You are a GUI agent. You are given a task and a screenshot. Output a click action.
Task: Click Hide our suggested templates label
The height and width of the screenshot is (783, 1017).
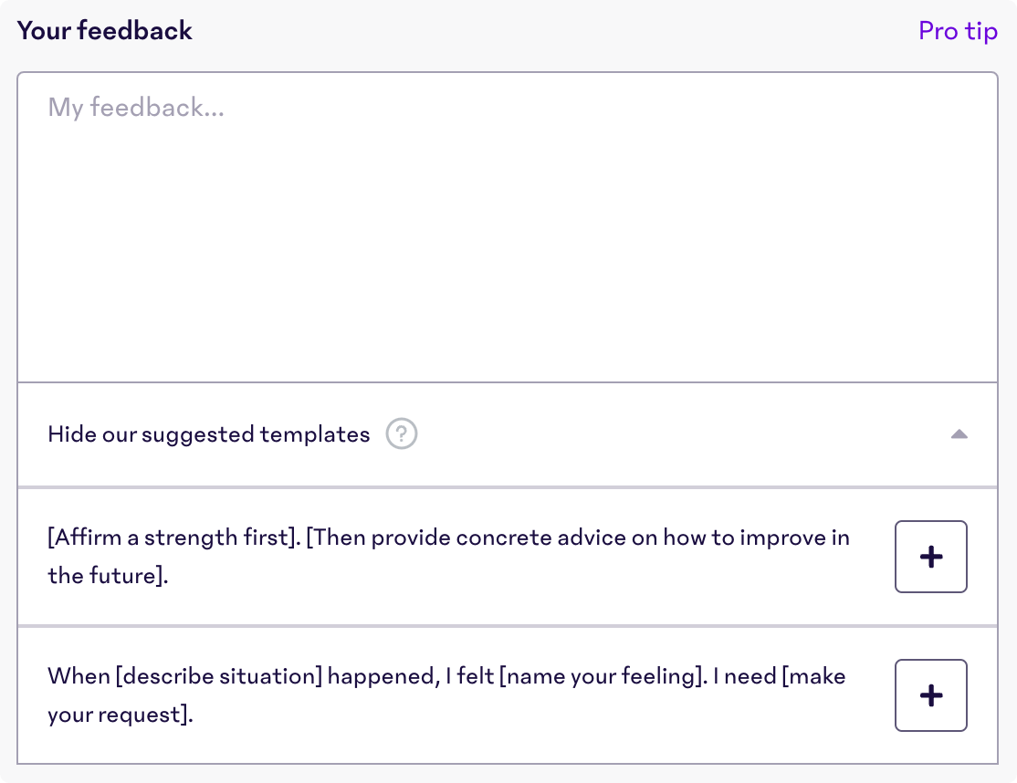(x=209, y=434)
